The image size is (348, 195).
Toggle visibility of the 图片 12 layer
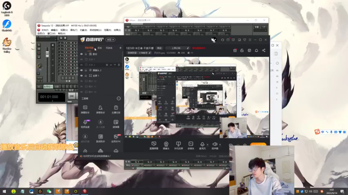pyautogui.click(x=81, y=81)
